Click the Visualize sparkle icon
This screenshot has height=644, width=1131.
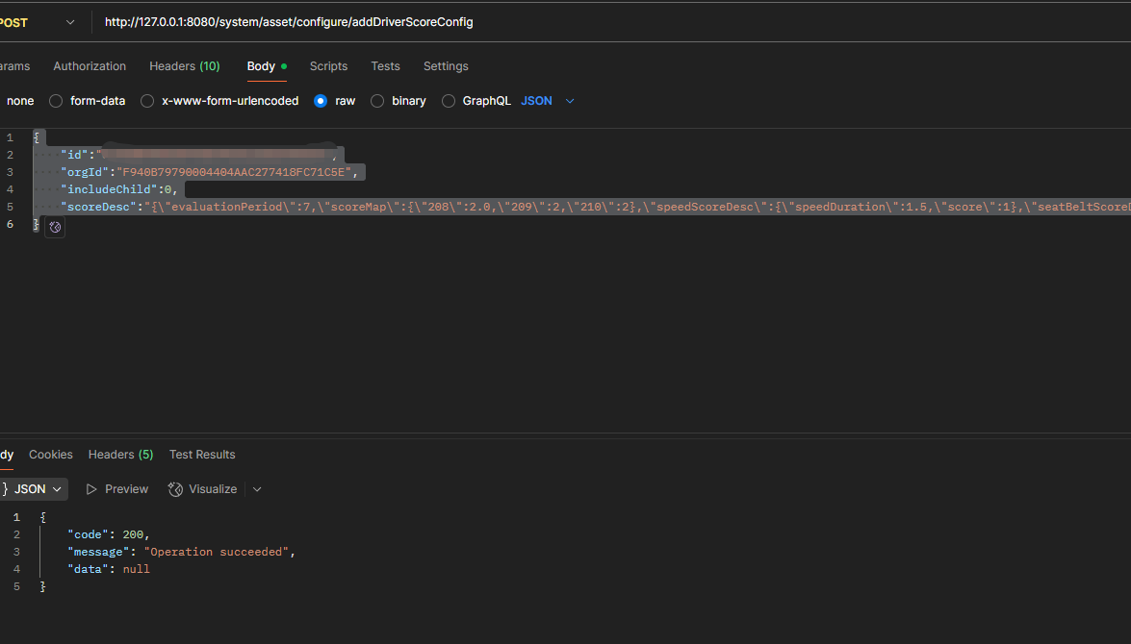[x=175, y=489]
